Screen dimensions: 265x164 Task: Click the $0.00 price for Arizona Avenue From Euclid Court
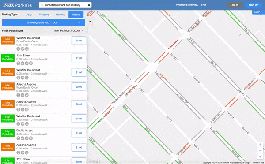[x=79, y=87]
